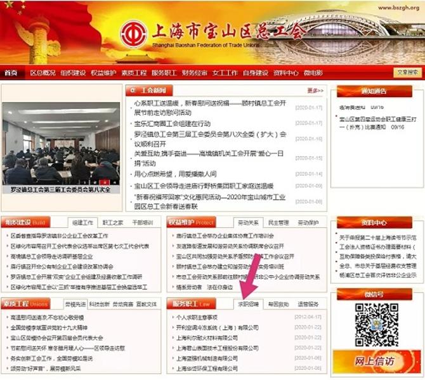This screenshot has width=425, height=380.
Task: Open the 微电影 navigation item
Action: click(x=313, y=73)
